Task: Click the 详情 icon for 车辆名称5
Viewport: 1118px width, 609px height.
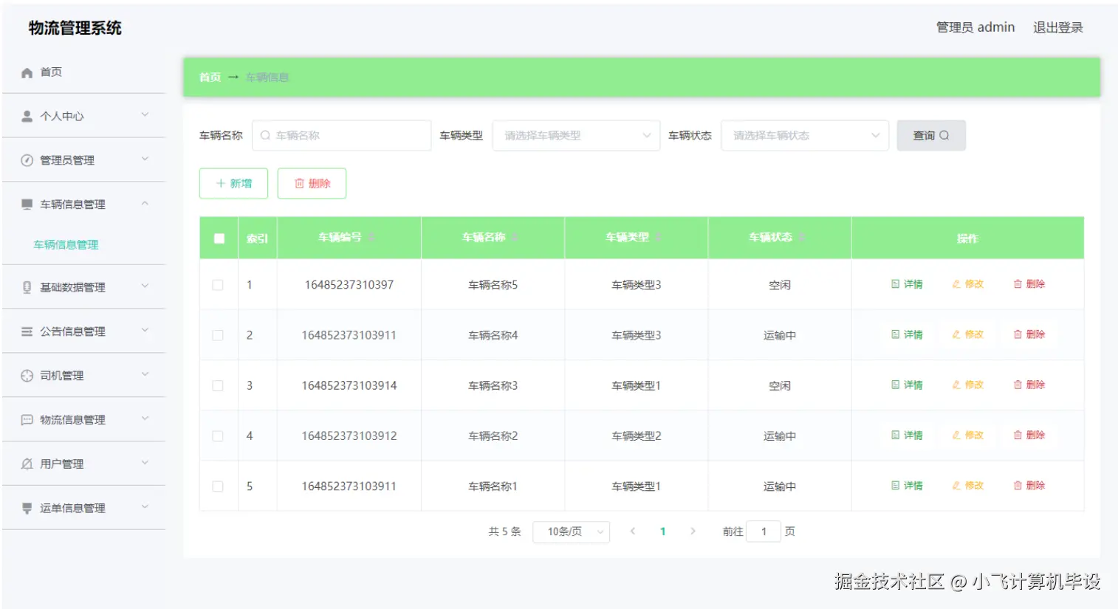Action: click(895, 283)
